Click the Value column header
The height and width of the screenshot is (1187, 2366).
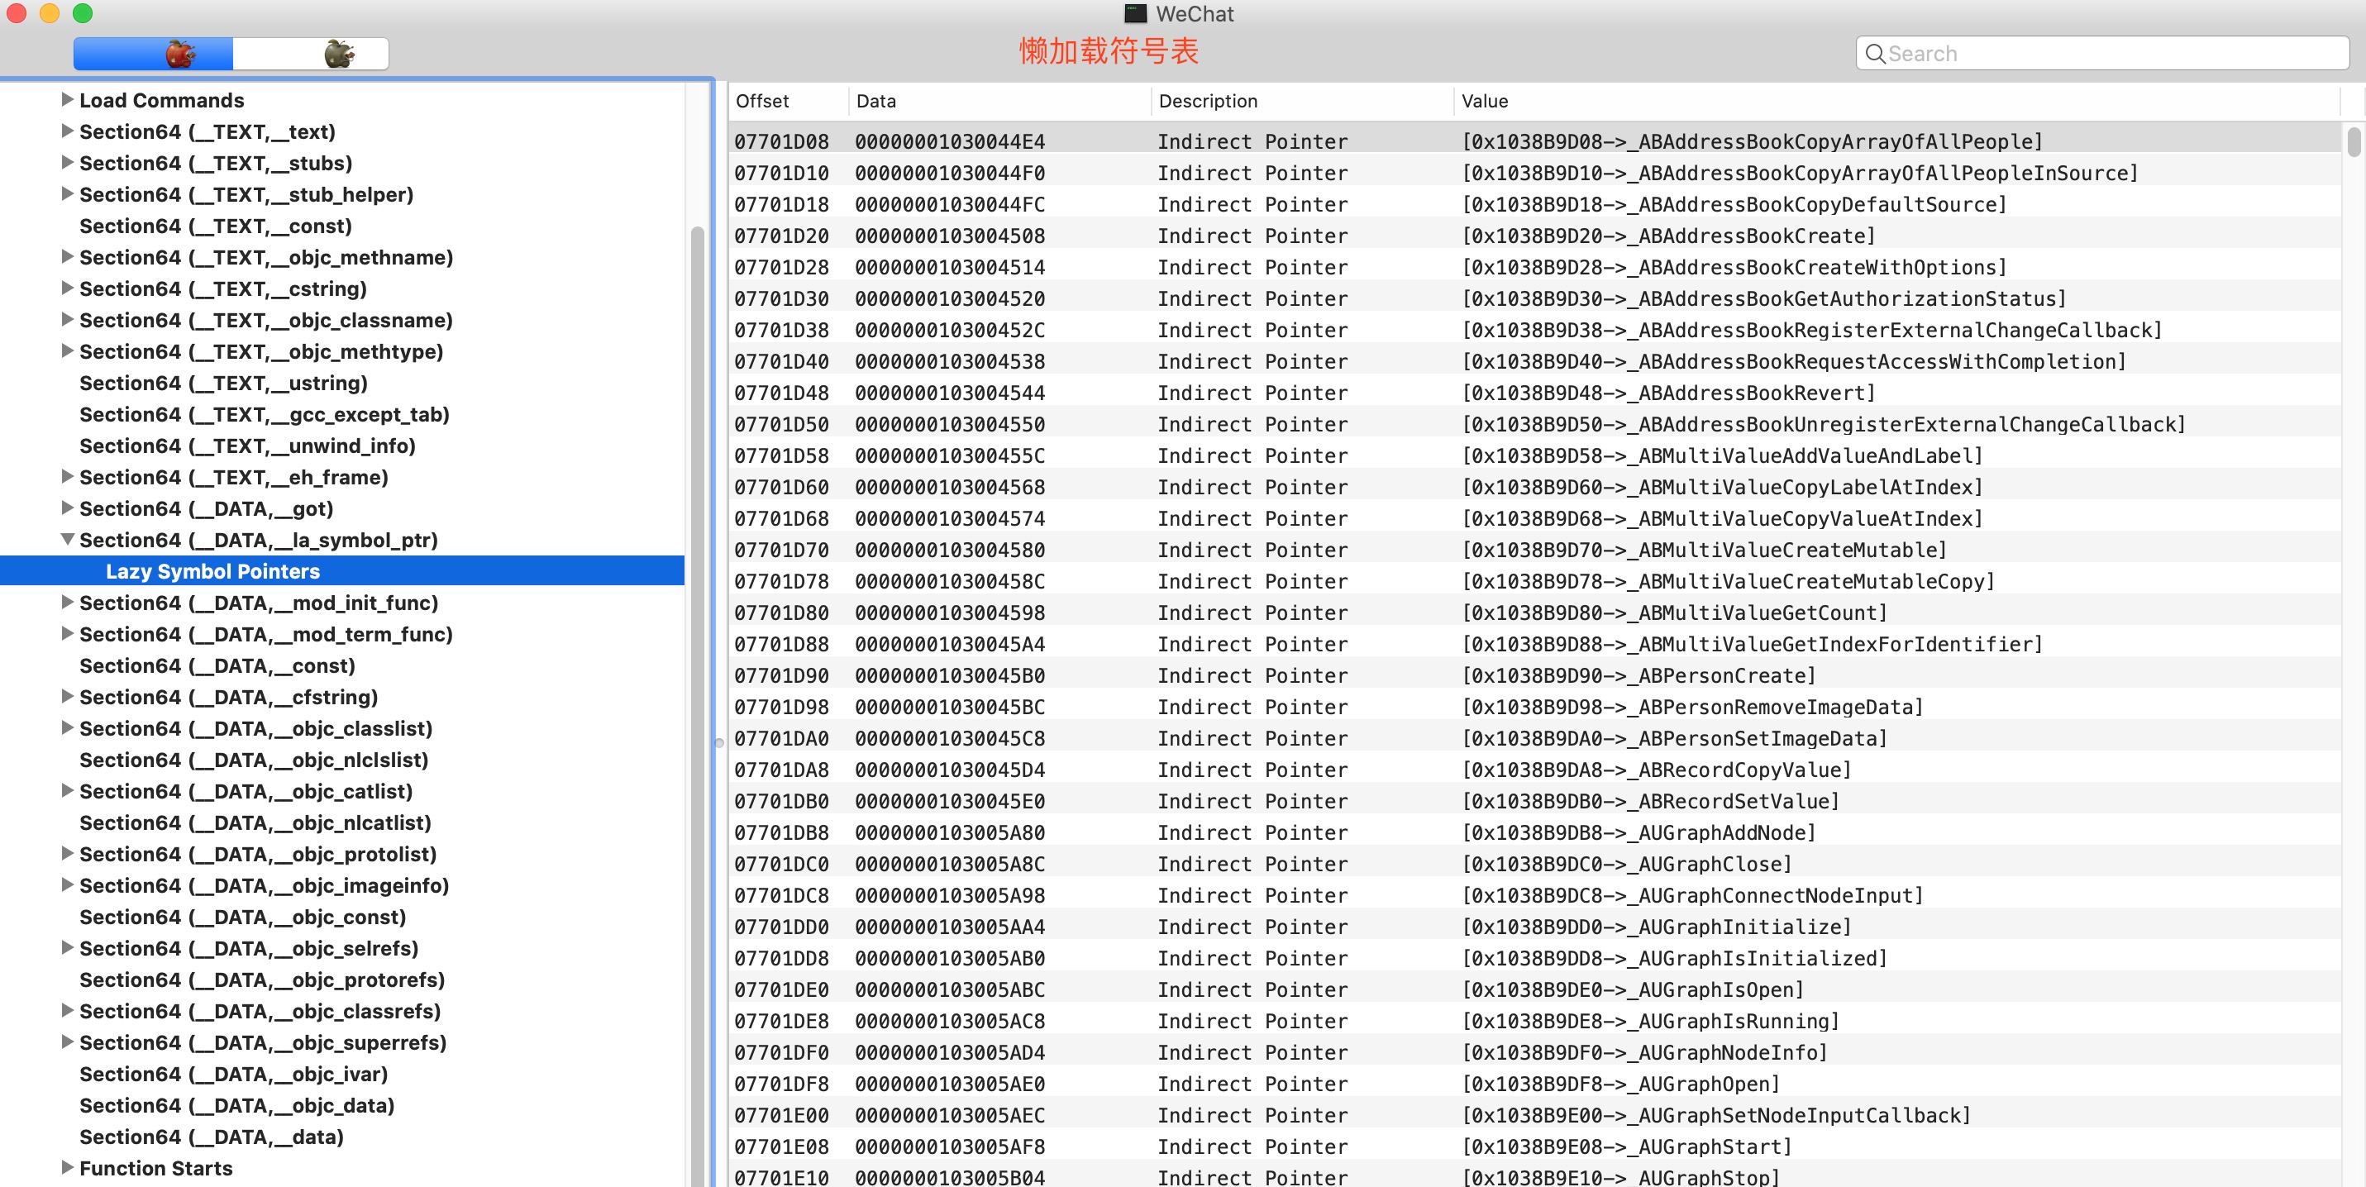pos(1897,101)
